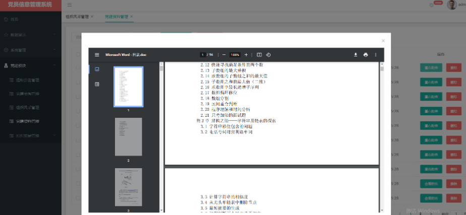The height and width of the screenshot is (215, 466).
Task: Close the 党建资料管理 tab
Action: [x=131, y=17]
